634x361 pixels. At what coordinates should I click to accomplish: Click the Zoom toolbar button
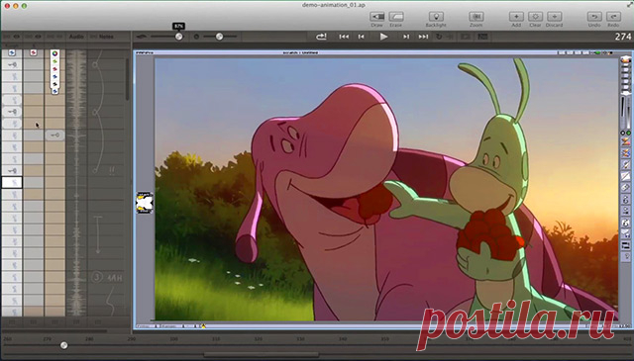coord(476,17)
